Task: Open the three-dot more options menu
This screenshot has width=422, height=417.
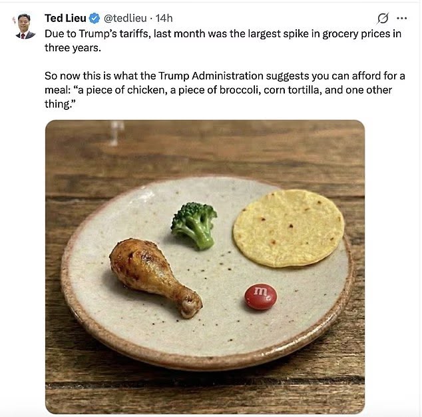Action: (401, 18)
